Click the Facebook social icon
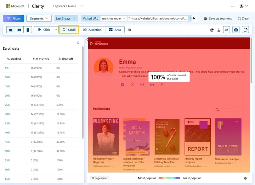Viewport: 255px width, 185px height. click(162, 85)
